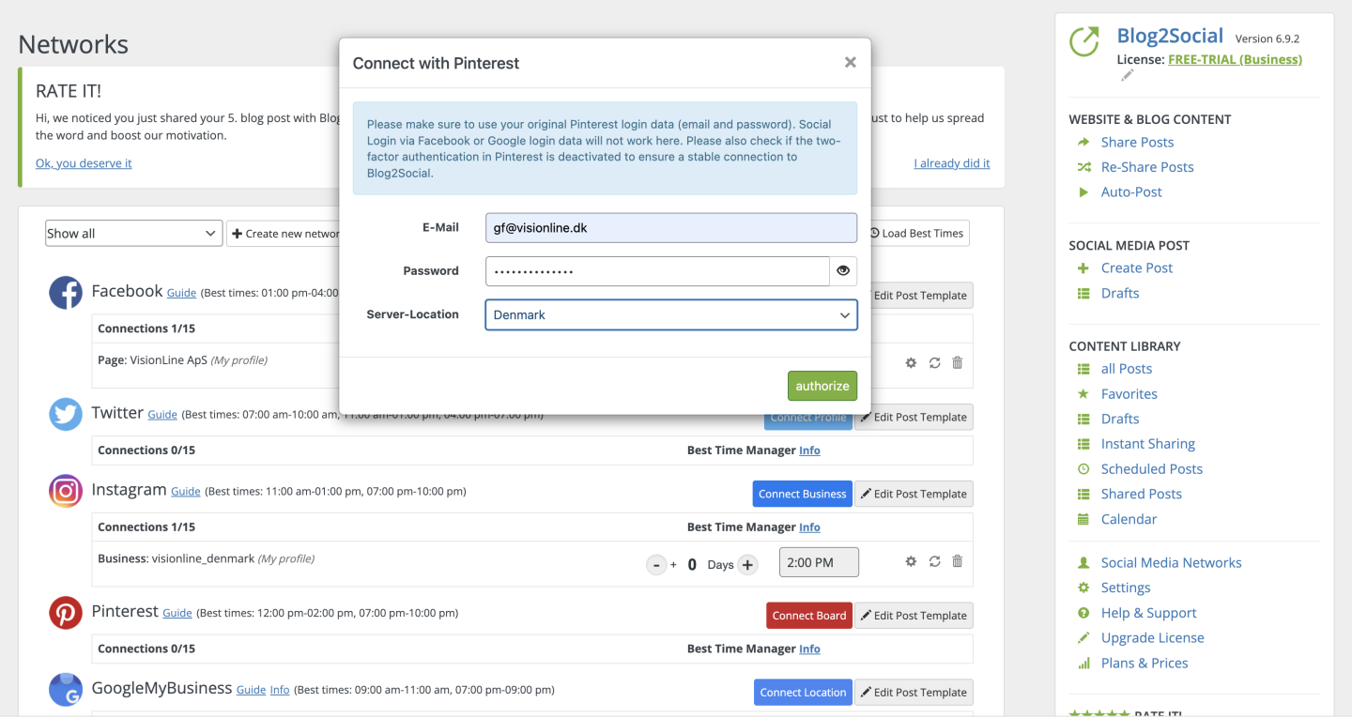Expand the Show all network filter
This screenshot has width=1352, height=718.
click(133, 234)
